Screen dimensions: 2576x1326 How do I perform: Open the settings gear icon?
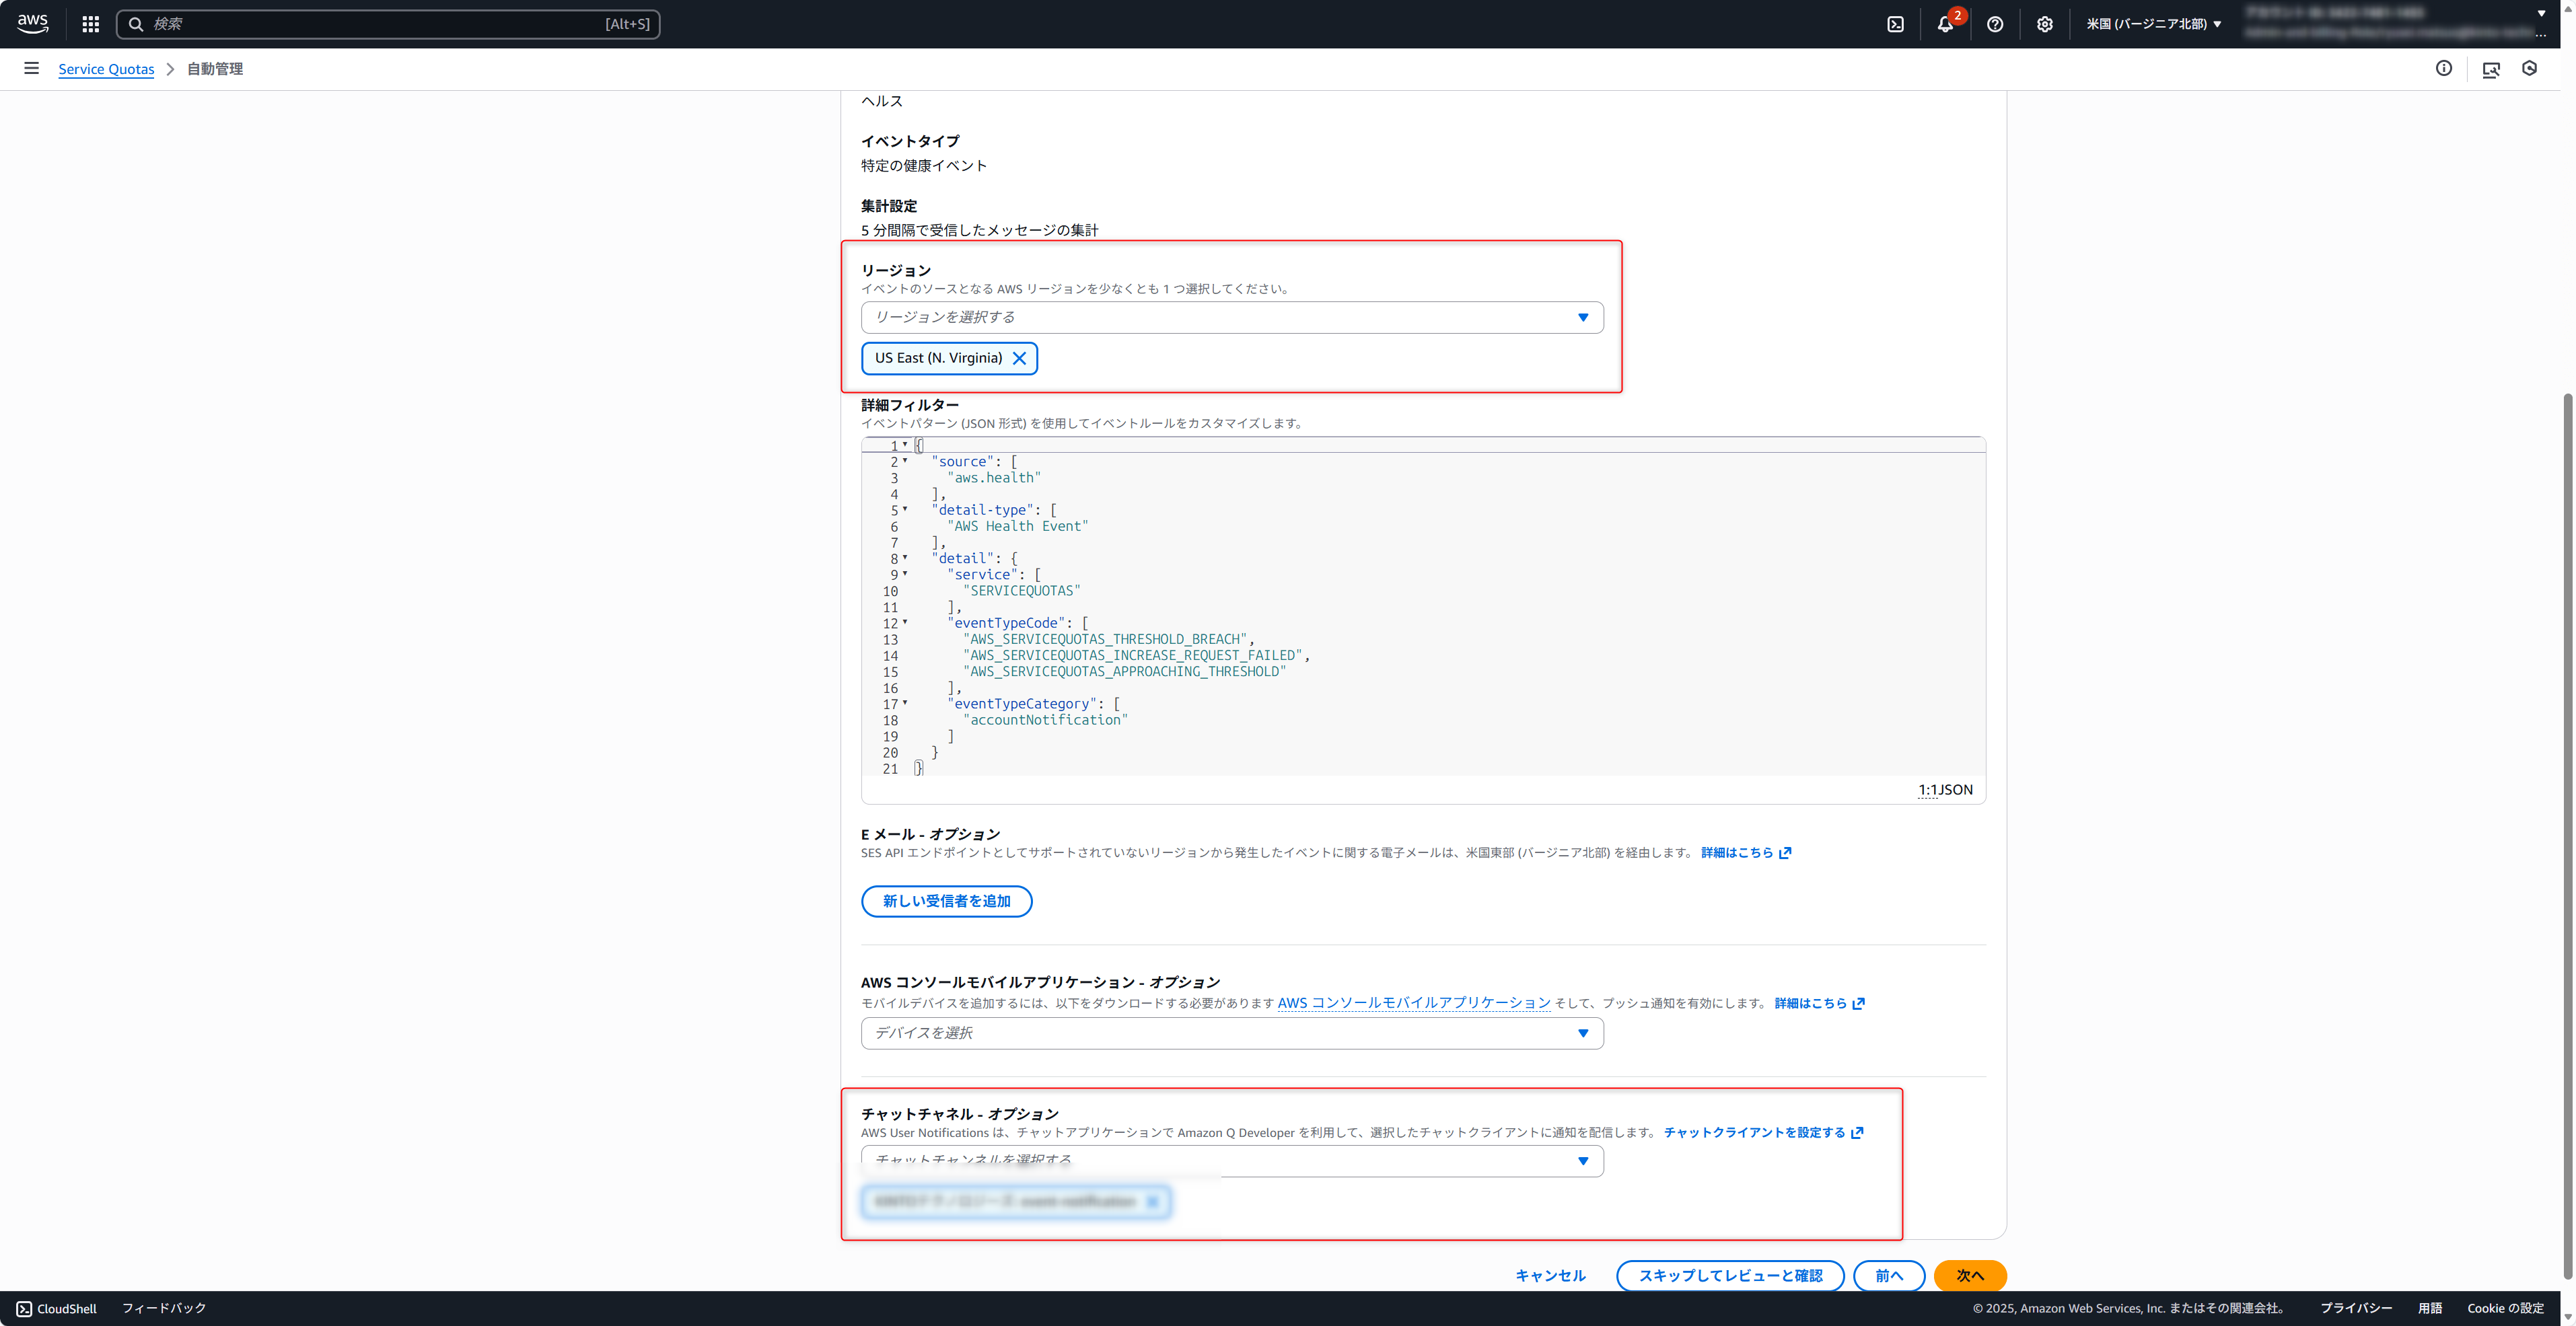pyautogui.click(x=2045, y=24)
